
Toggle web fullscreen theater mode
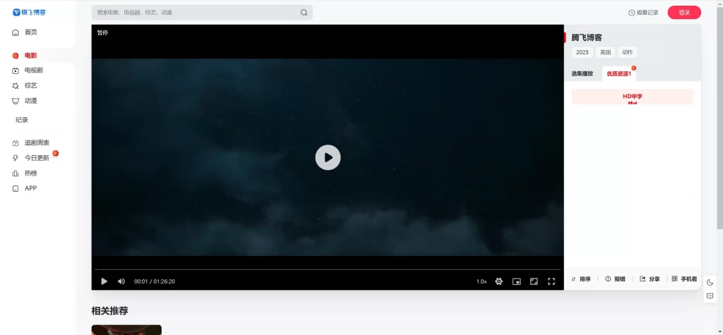(534, 281)
